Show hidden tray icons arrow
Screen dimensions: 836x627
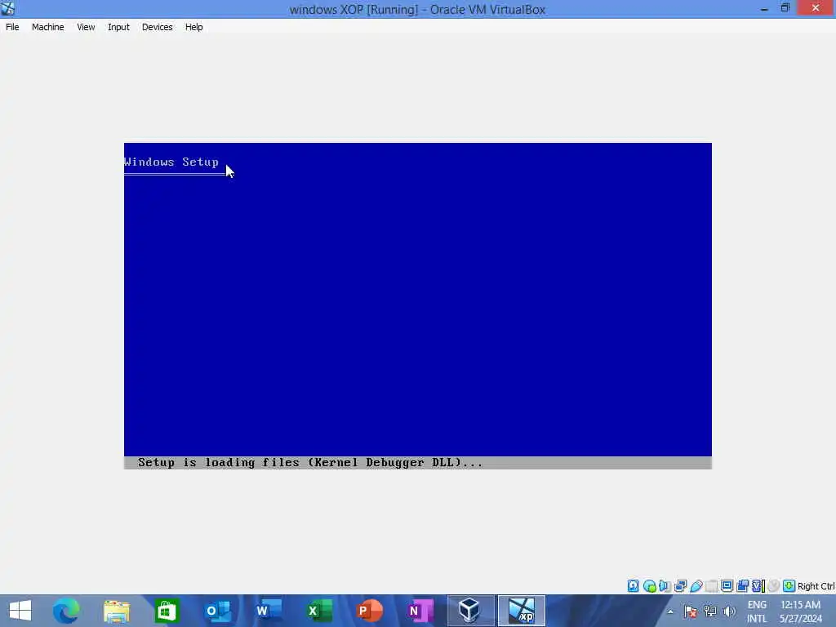[x=670, y=611]
